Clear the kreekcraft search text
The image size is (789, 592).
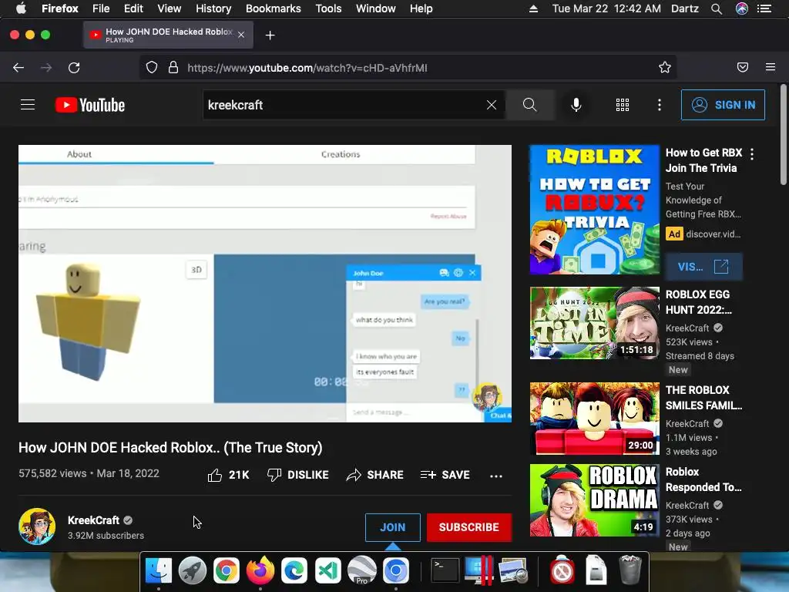492,105
